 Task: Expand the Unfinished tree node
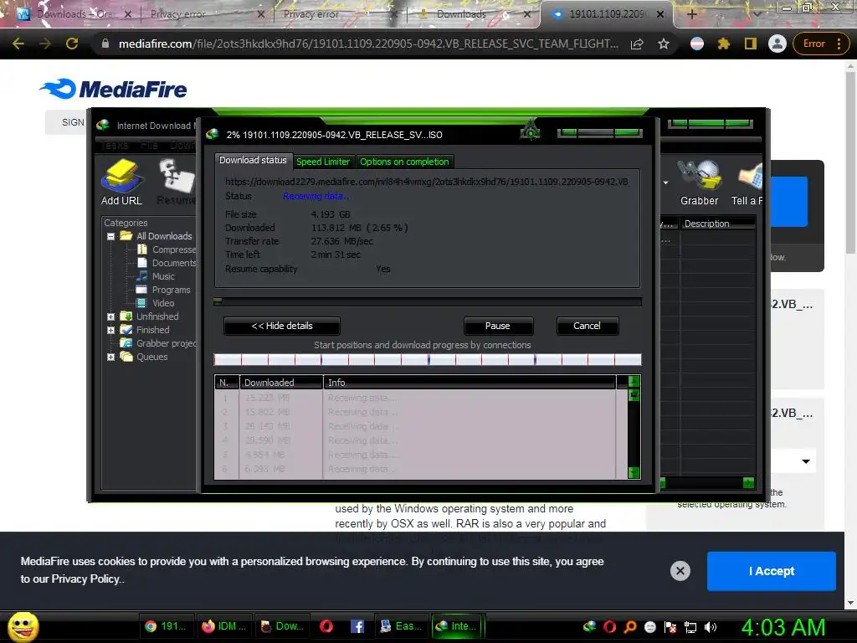point(111,316)
